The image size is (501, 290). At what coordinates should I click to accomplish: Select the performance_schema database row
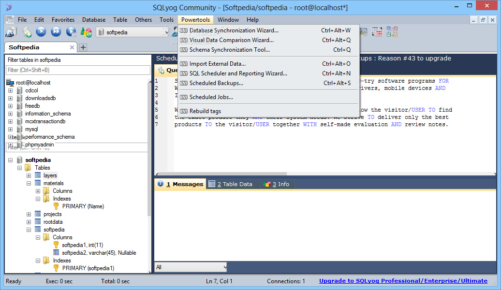(x=49, y=137)
